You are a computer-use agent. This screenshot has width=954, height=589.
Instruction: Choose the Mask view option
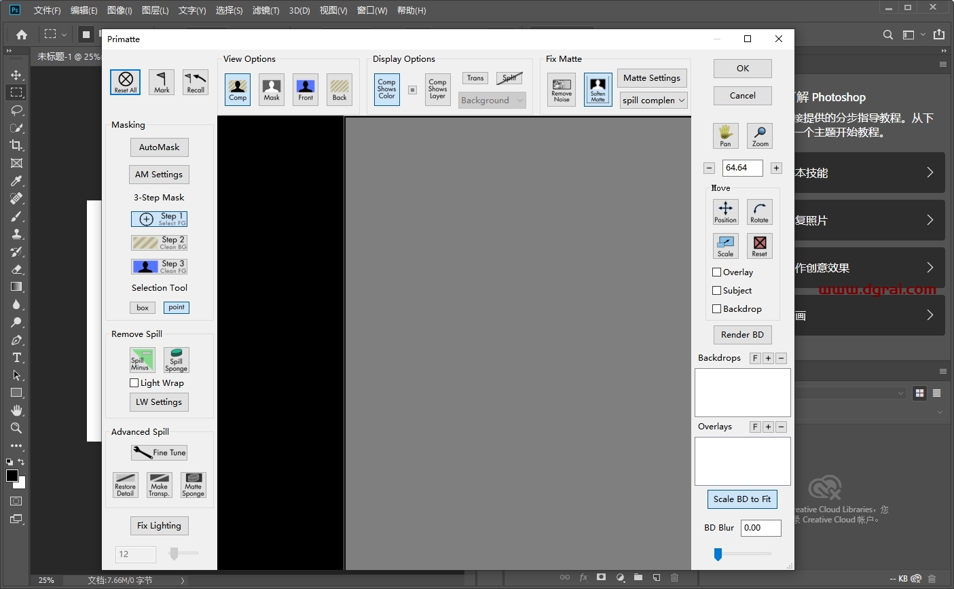pyautogui.click(x=272, y=90)
